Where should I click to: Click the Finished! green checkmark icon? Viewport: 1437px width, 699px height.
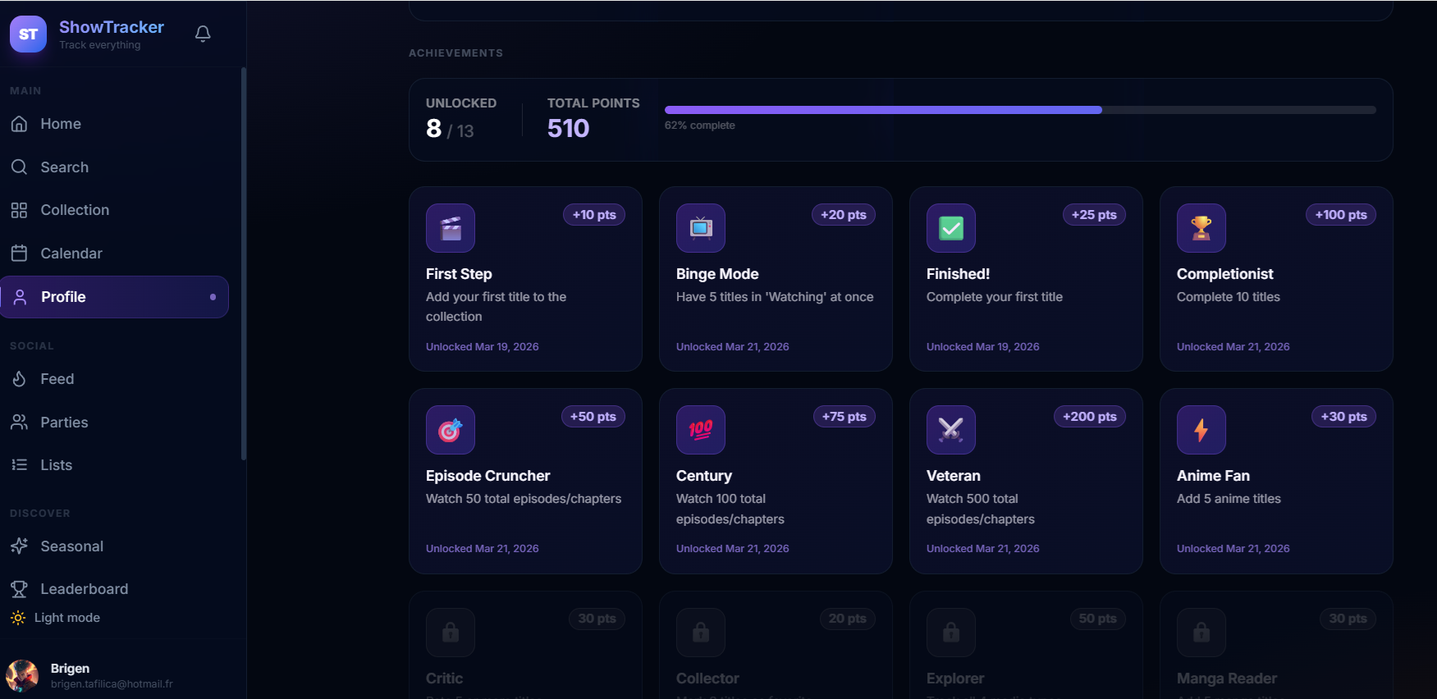(x=951, y=228)
